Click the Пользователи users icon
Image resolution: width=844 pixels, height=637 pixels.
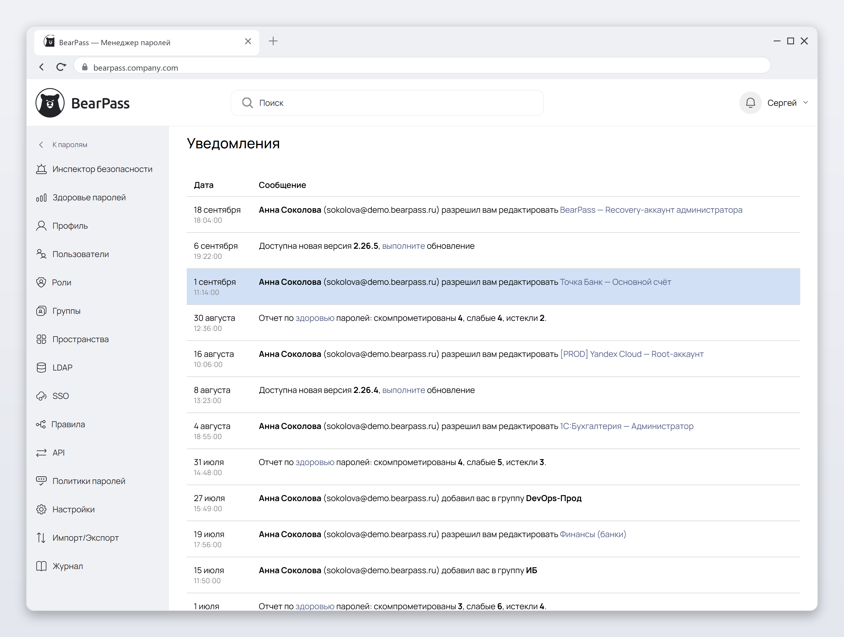pos(41,254)
